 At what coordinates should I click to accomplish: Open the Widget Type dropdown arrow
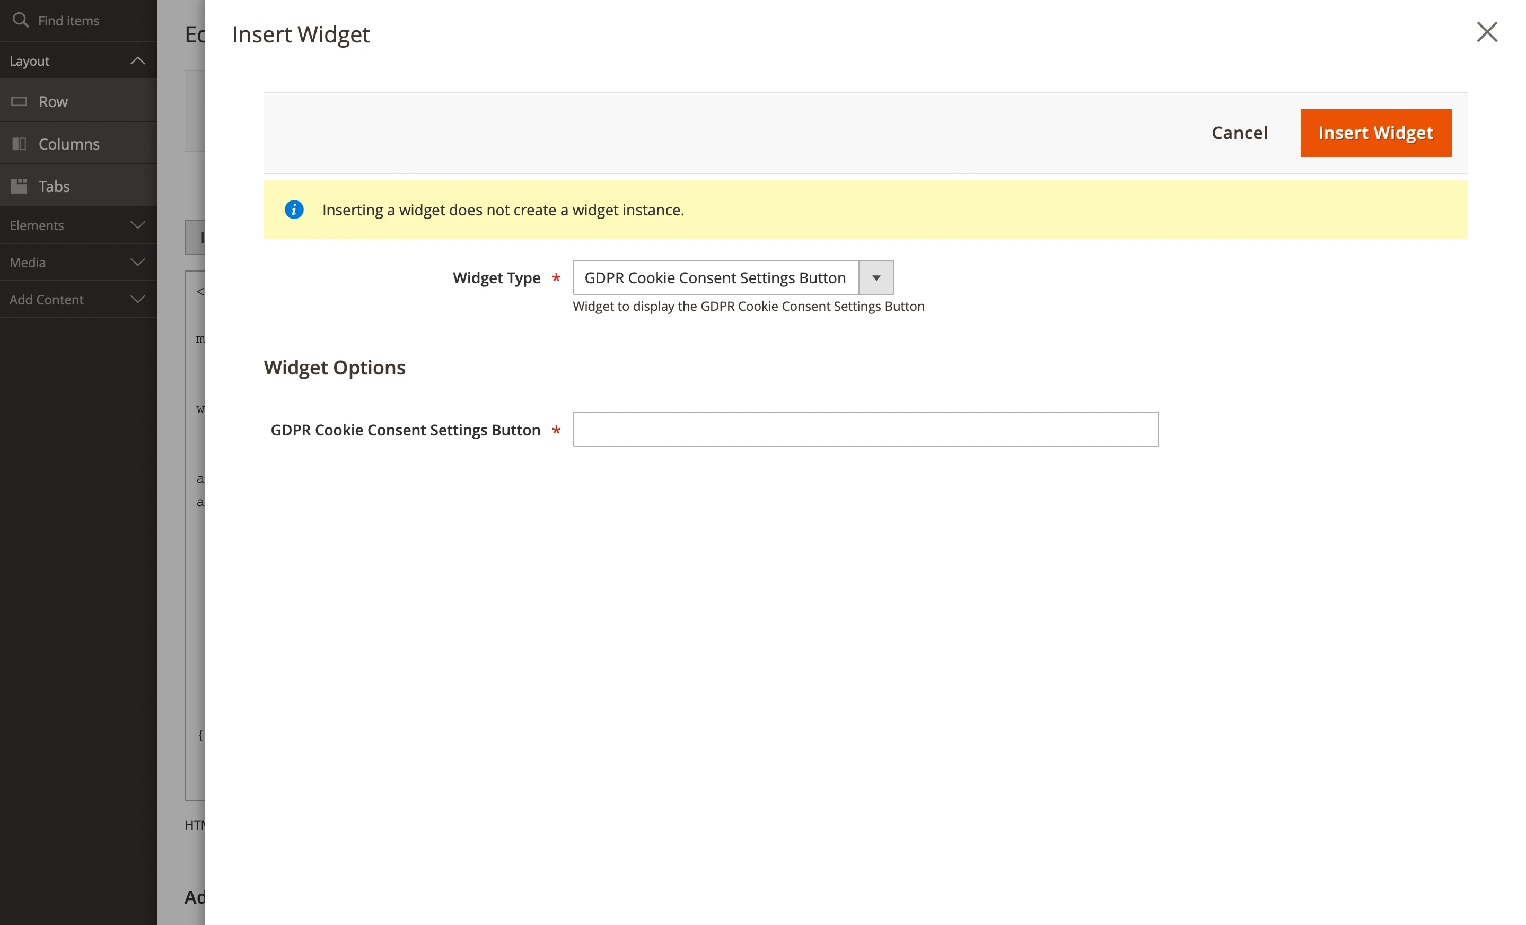click(876, 277)
